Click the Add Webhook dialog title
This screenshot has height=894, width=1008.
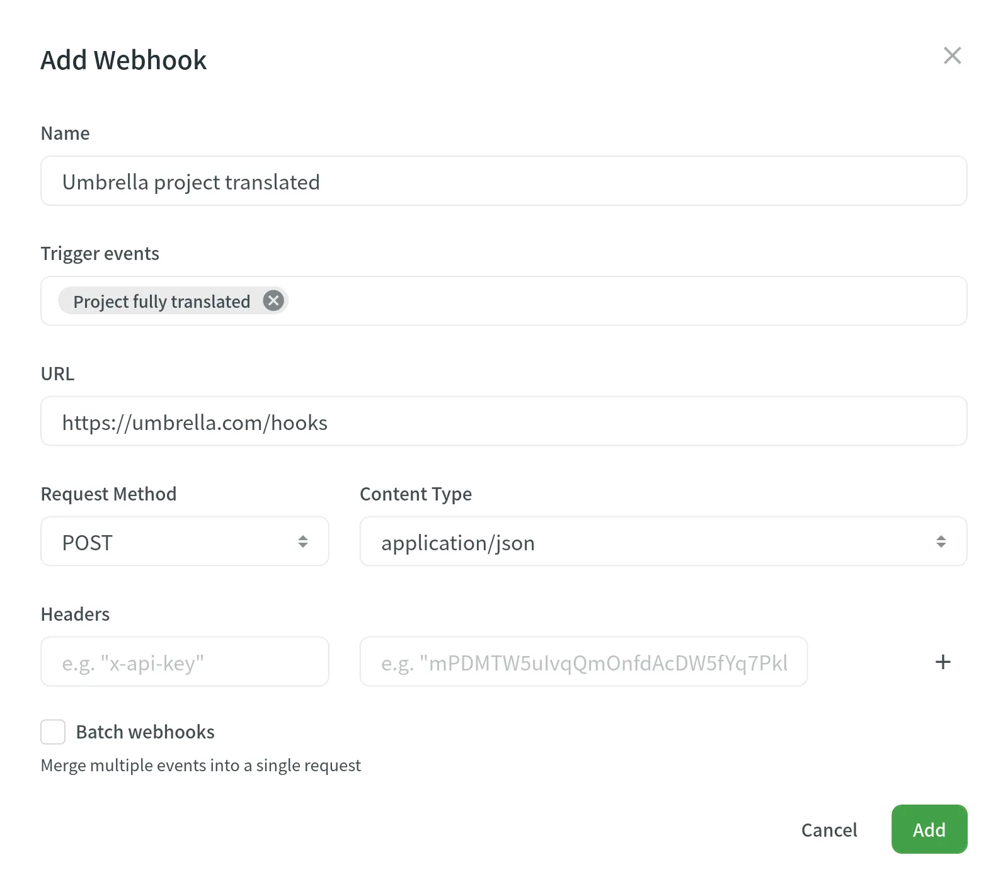123,59
